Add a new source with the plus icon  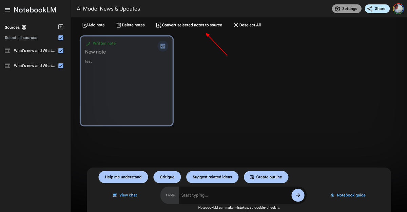pyautogui.click(x=61, y=26)
